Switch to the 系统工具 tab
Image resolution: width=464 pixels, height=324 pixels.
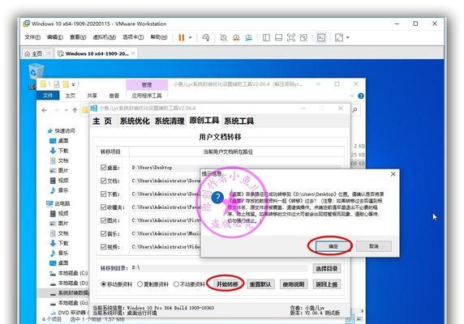click(x=238, y=121)
